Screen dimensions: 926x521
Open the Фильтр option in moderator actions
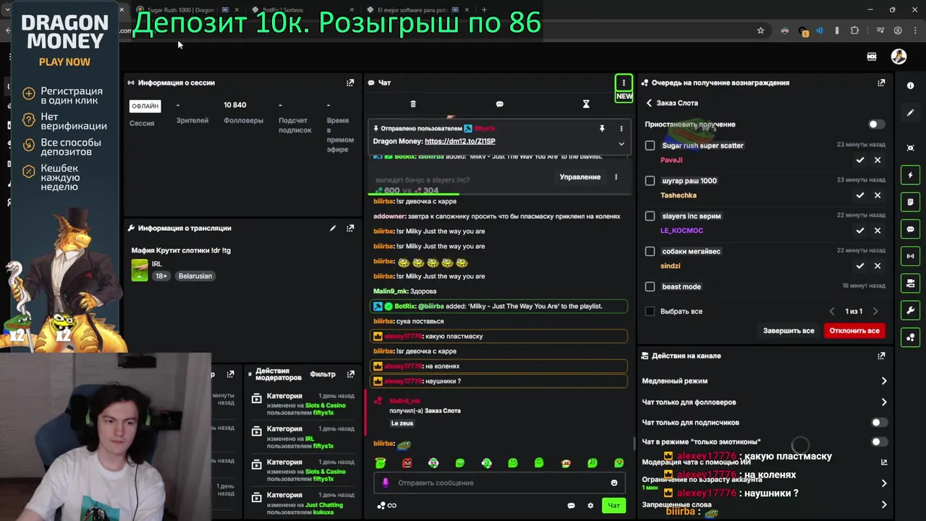point(323,374)
